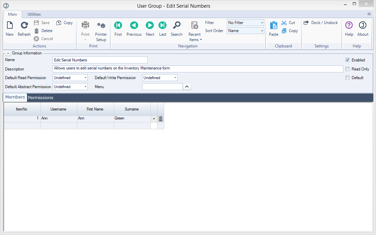The image size is (376, 235).
Task: Tick the Default checkbox
Action: pos(348,78)
